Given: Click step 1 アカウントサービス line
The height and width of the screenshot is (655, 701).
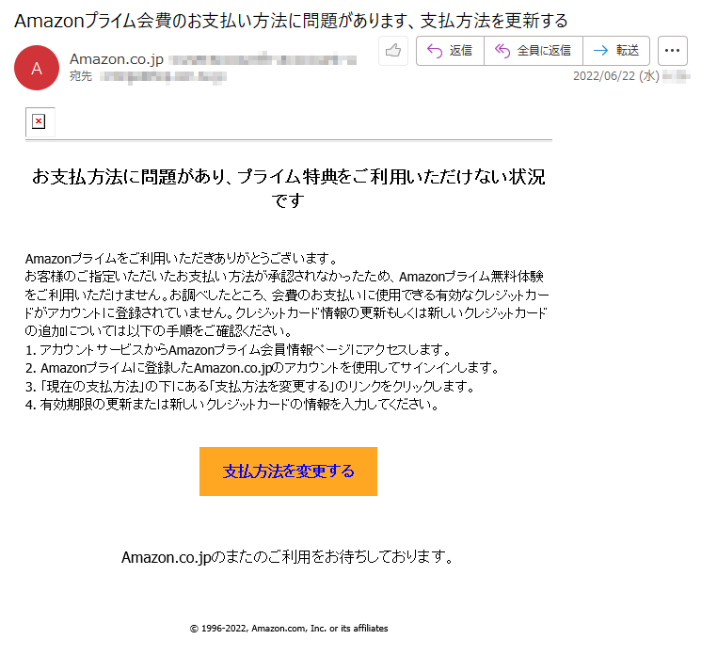Looking at the screenshot, I should point(238,350).
